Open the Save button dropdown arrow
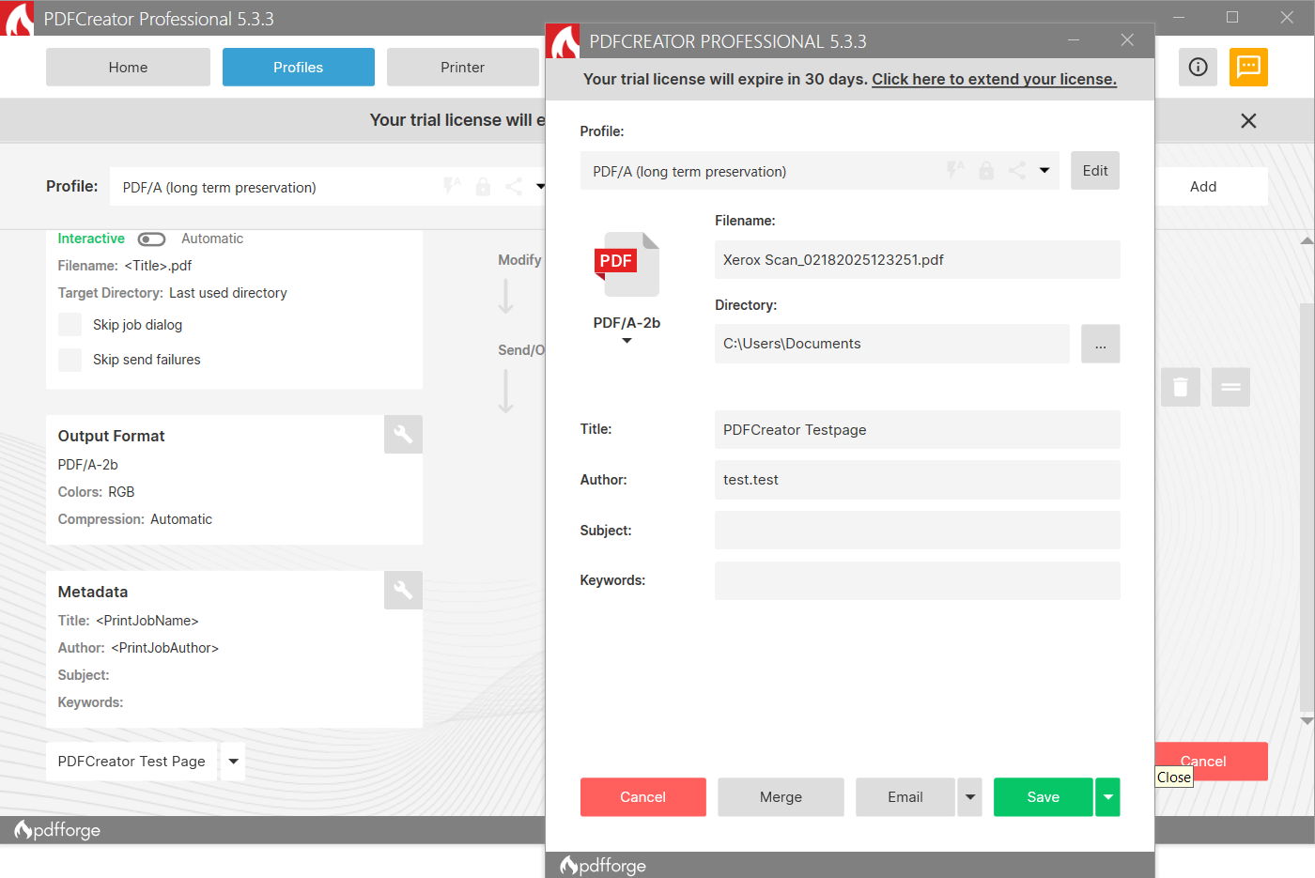The image size is (1315, 878). (1107, 796)
